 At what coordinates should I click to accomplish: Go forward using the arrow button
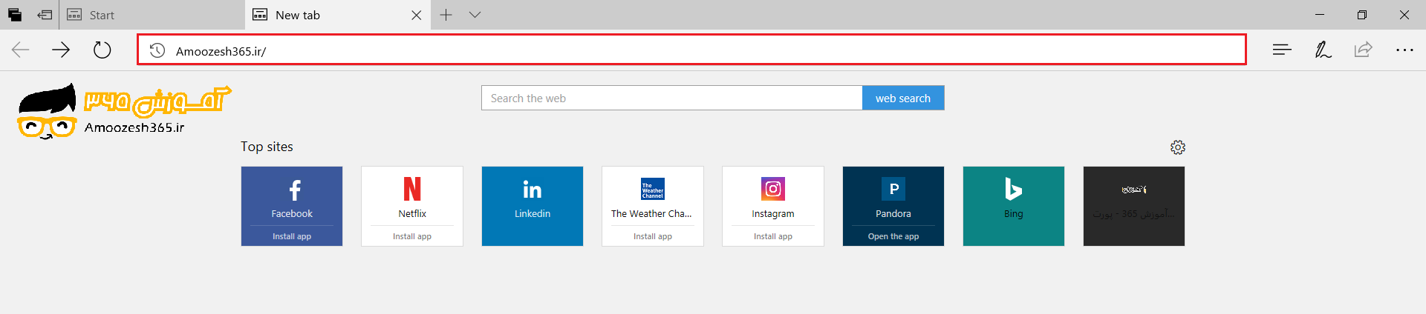coord(61,50)
